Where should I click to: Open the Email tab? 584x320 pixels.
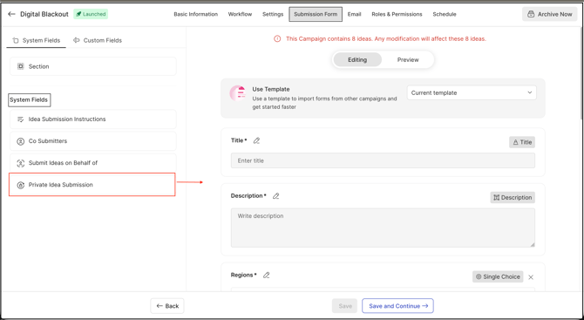pos(354,14)
